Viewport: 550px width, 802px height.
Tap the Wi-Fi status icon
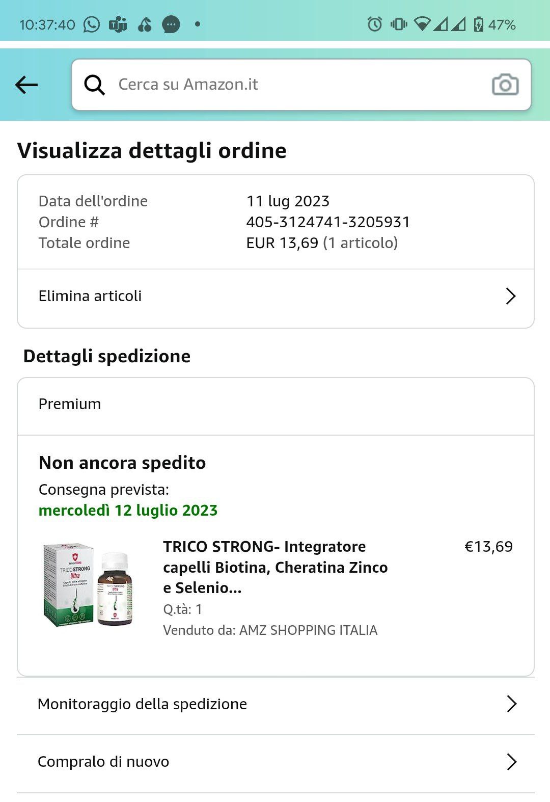[422, 24]
